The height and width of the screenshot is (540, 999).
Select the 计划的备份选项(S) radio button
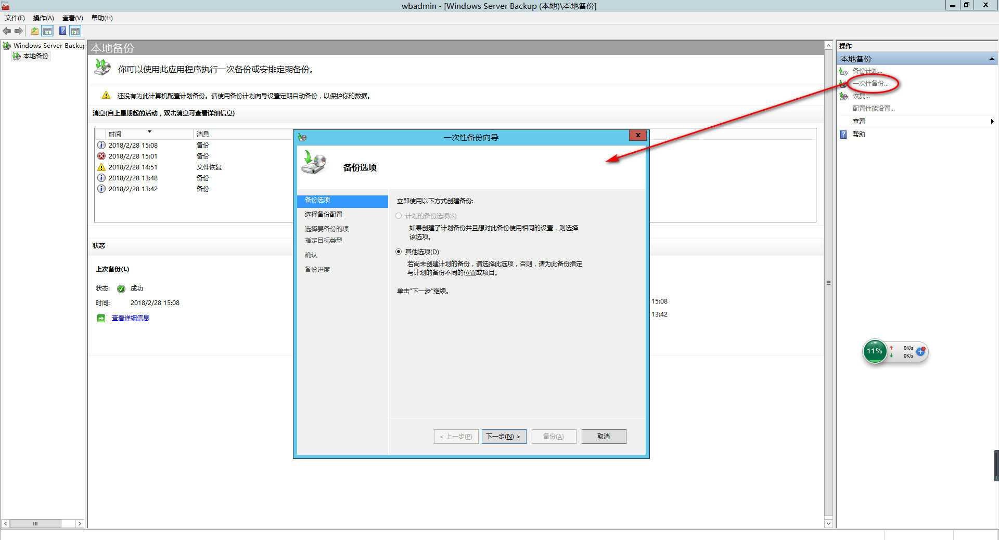(x=399, y=216)
